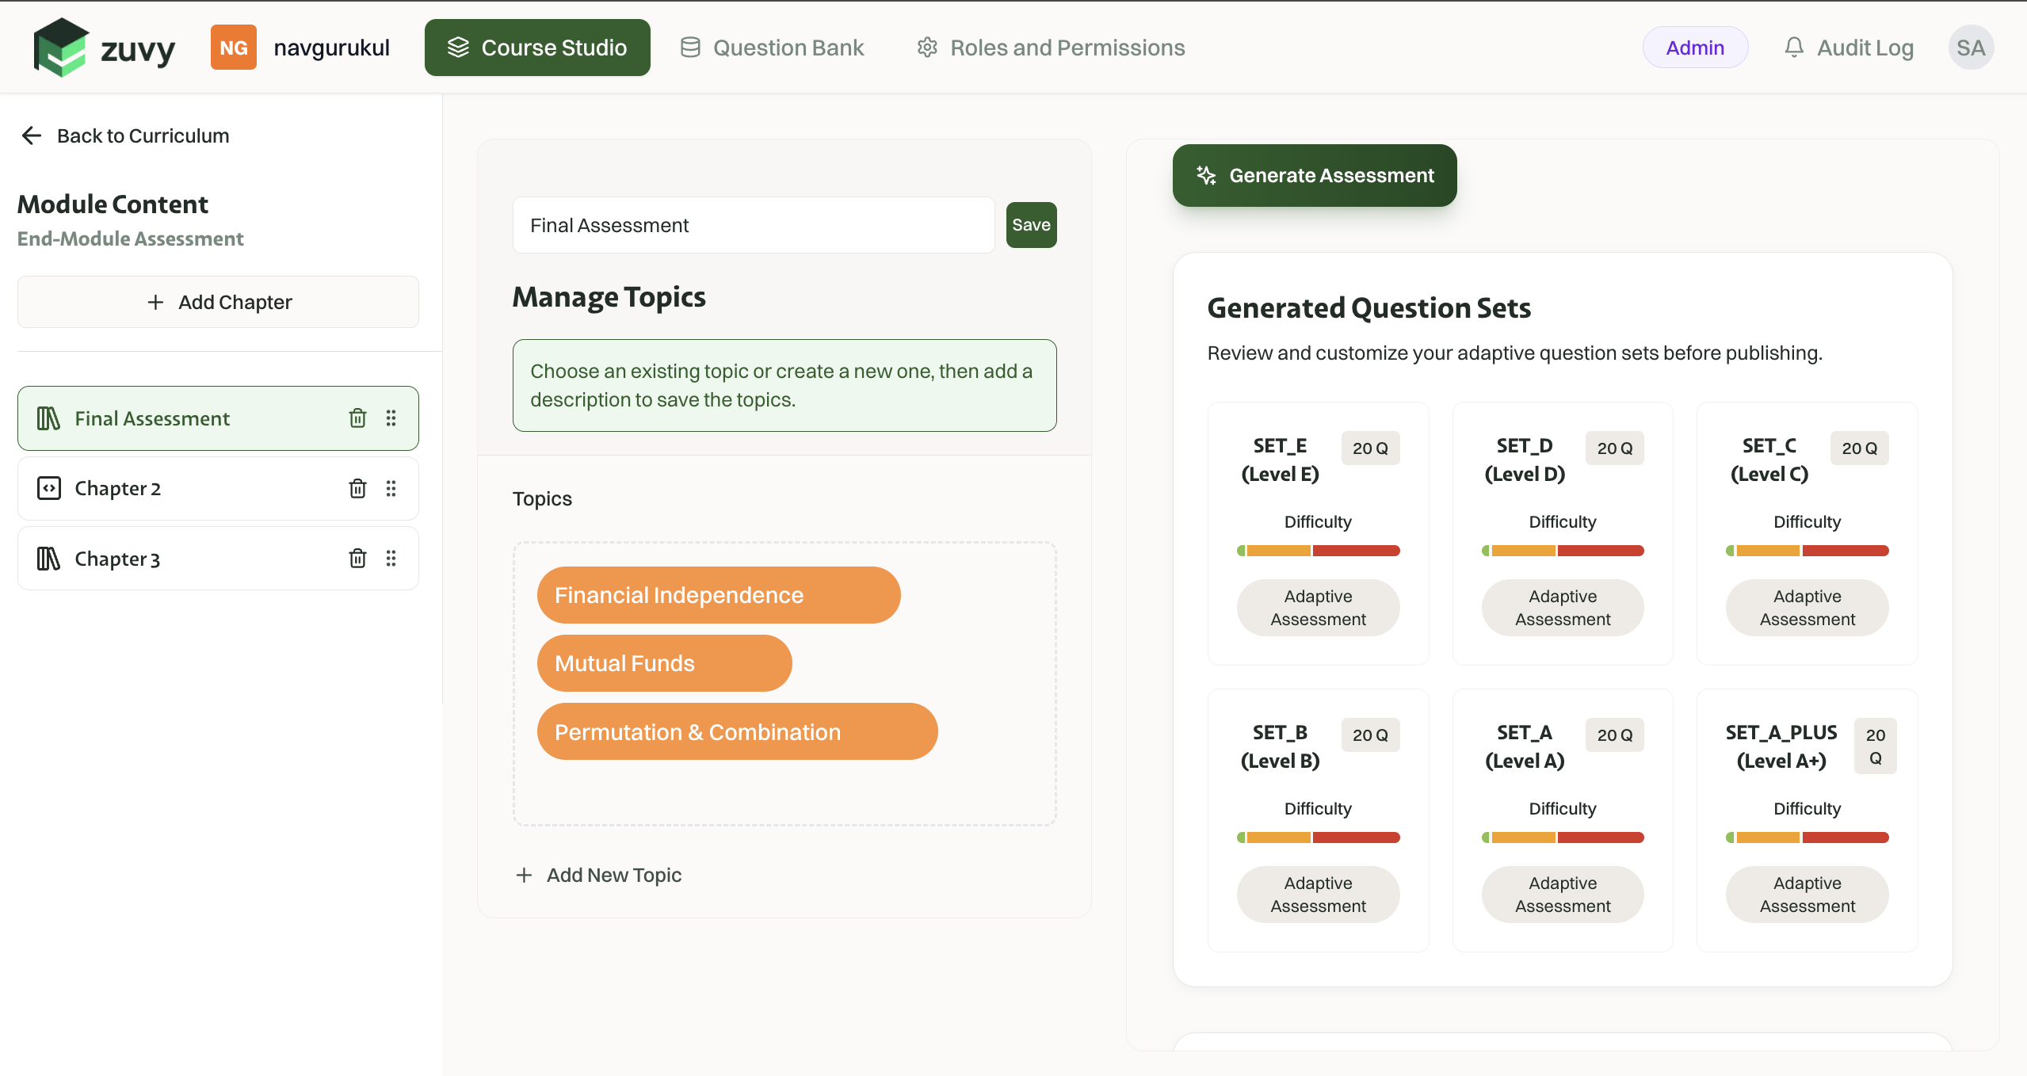Click the SET_D difficulty bar
This screenshot has height=1076, width=2027.
tap(1563, 551)
